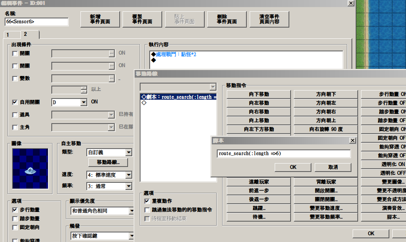Click the 方向朝左 command
The height and width of the screenshot is (242, 406).
pyautogui.click(x=326, y=103)
